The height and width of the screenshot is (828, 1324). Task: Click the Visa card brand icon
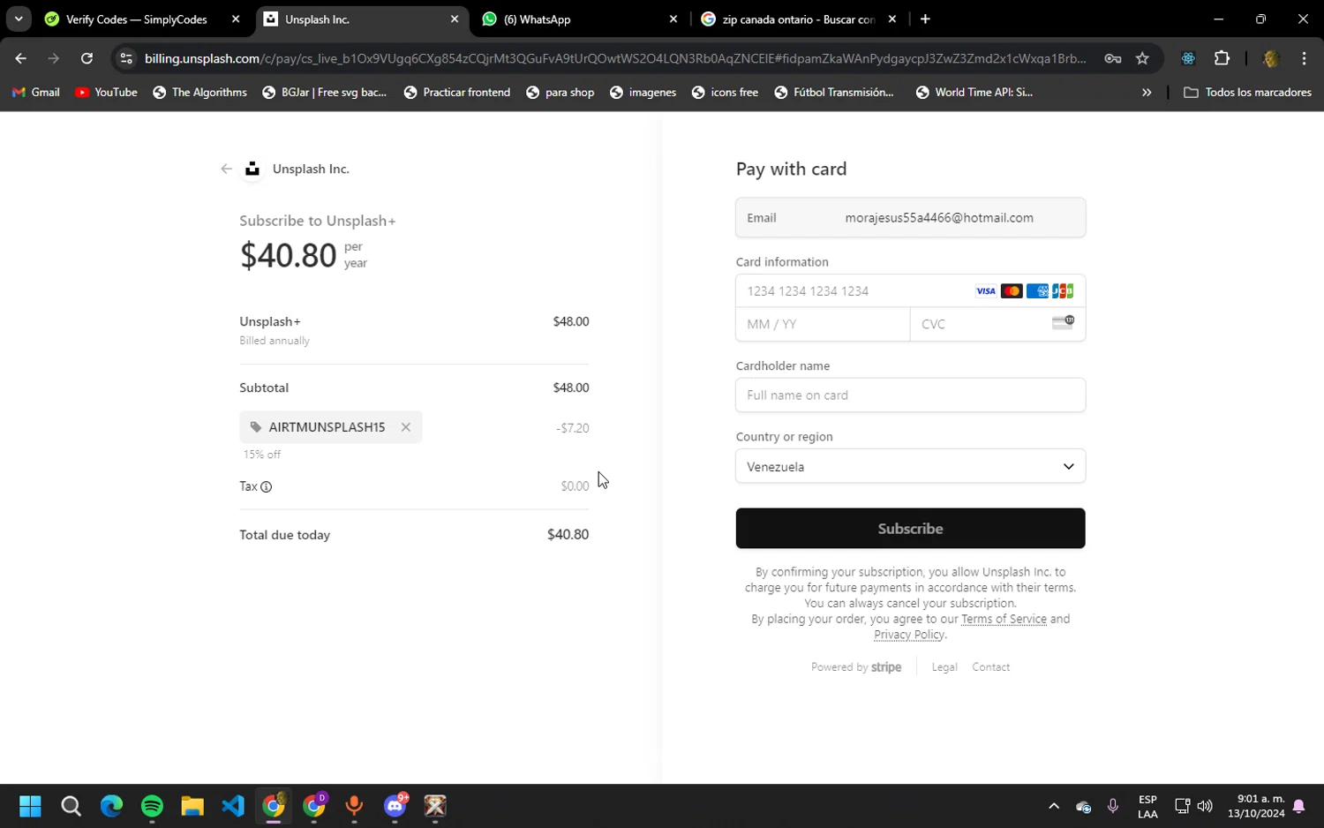click(x=985, y=291)
